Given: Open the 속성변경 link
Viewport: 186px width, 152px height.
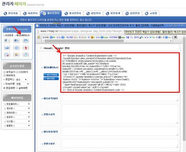Looking at the screenshot, I should point(9,35).
